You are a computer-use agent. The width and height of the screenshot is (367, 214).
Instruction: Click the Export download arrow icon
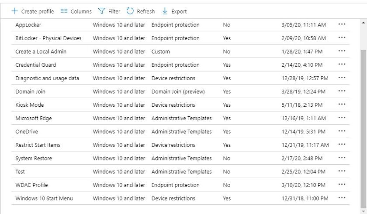tap(166, 11)
